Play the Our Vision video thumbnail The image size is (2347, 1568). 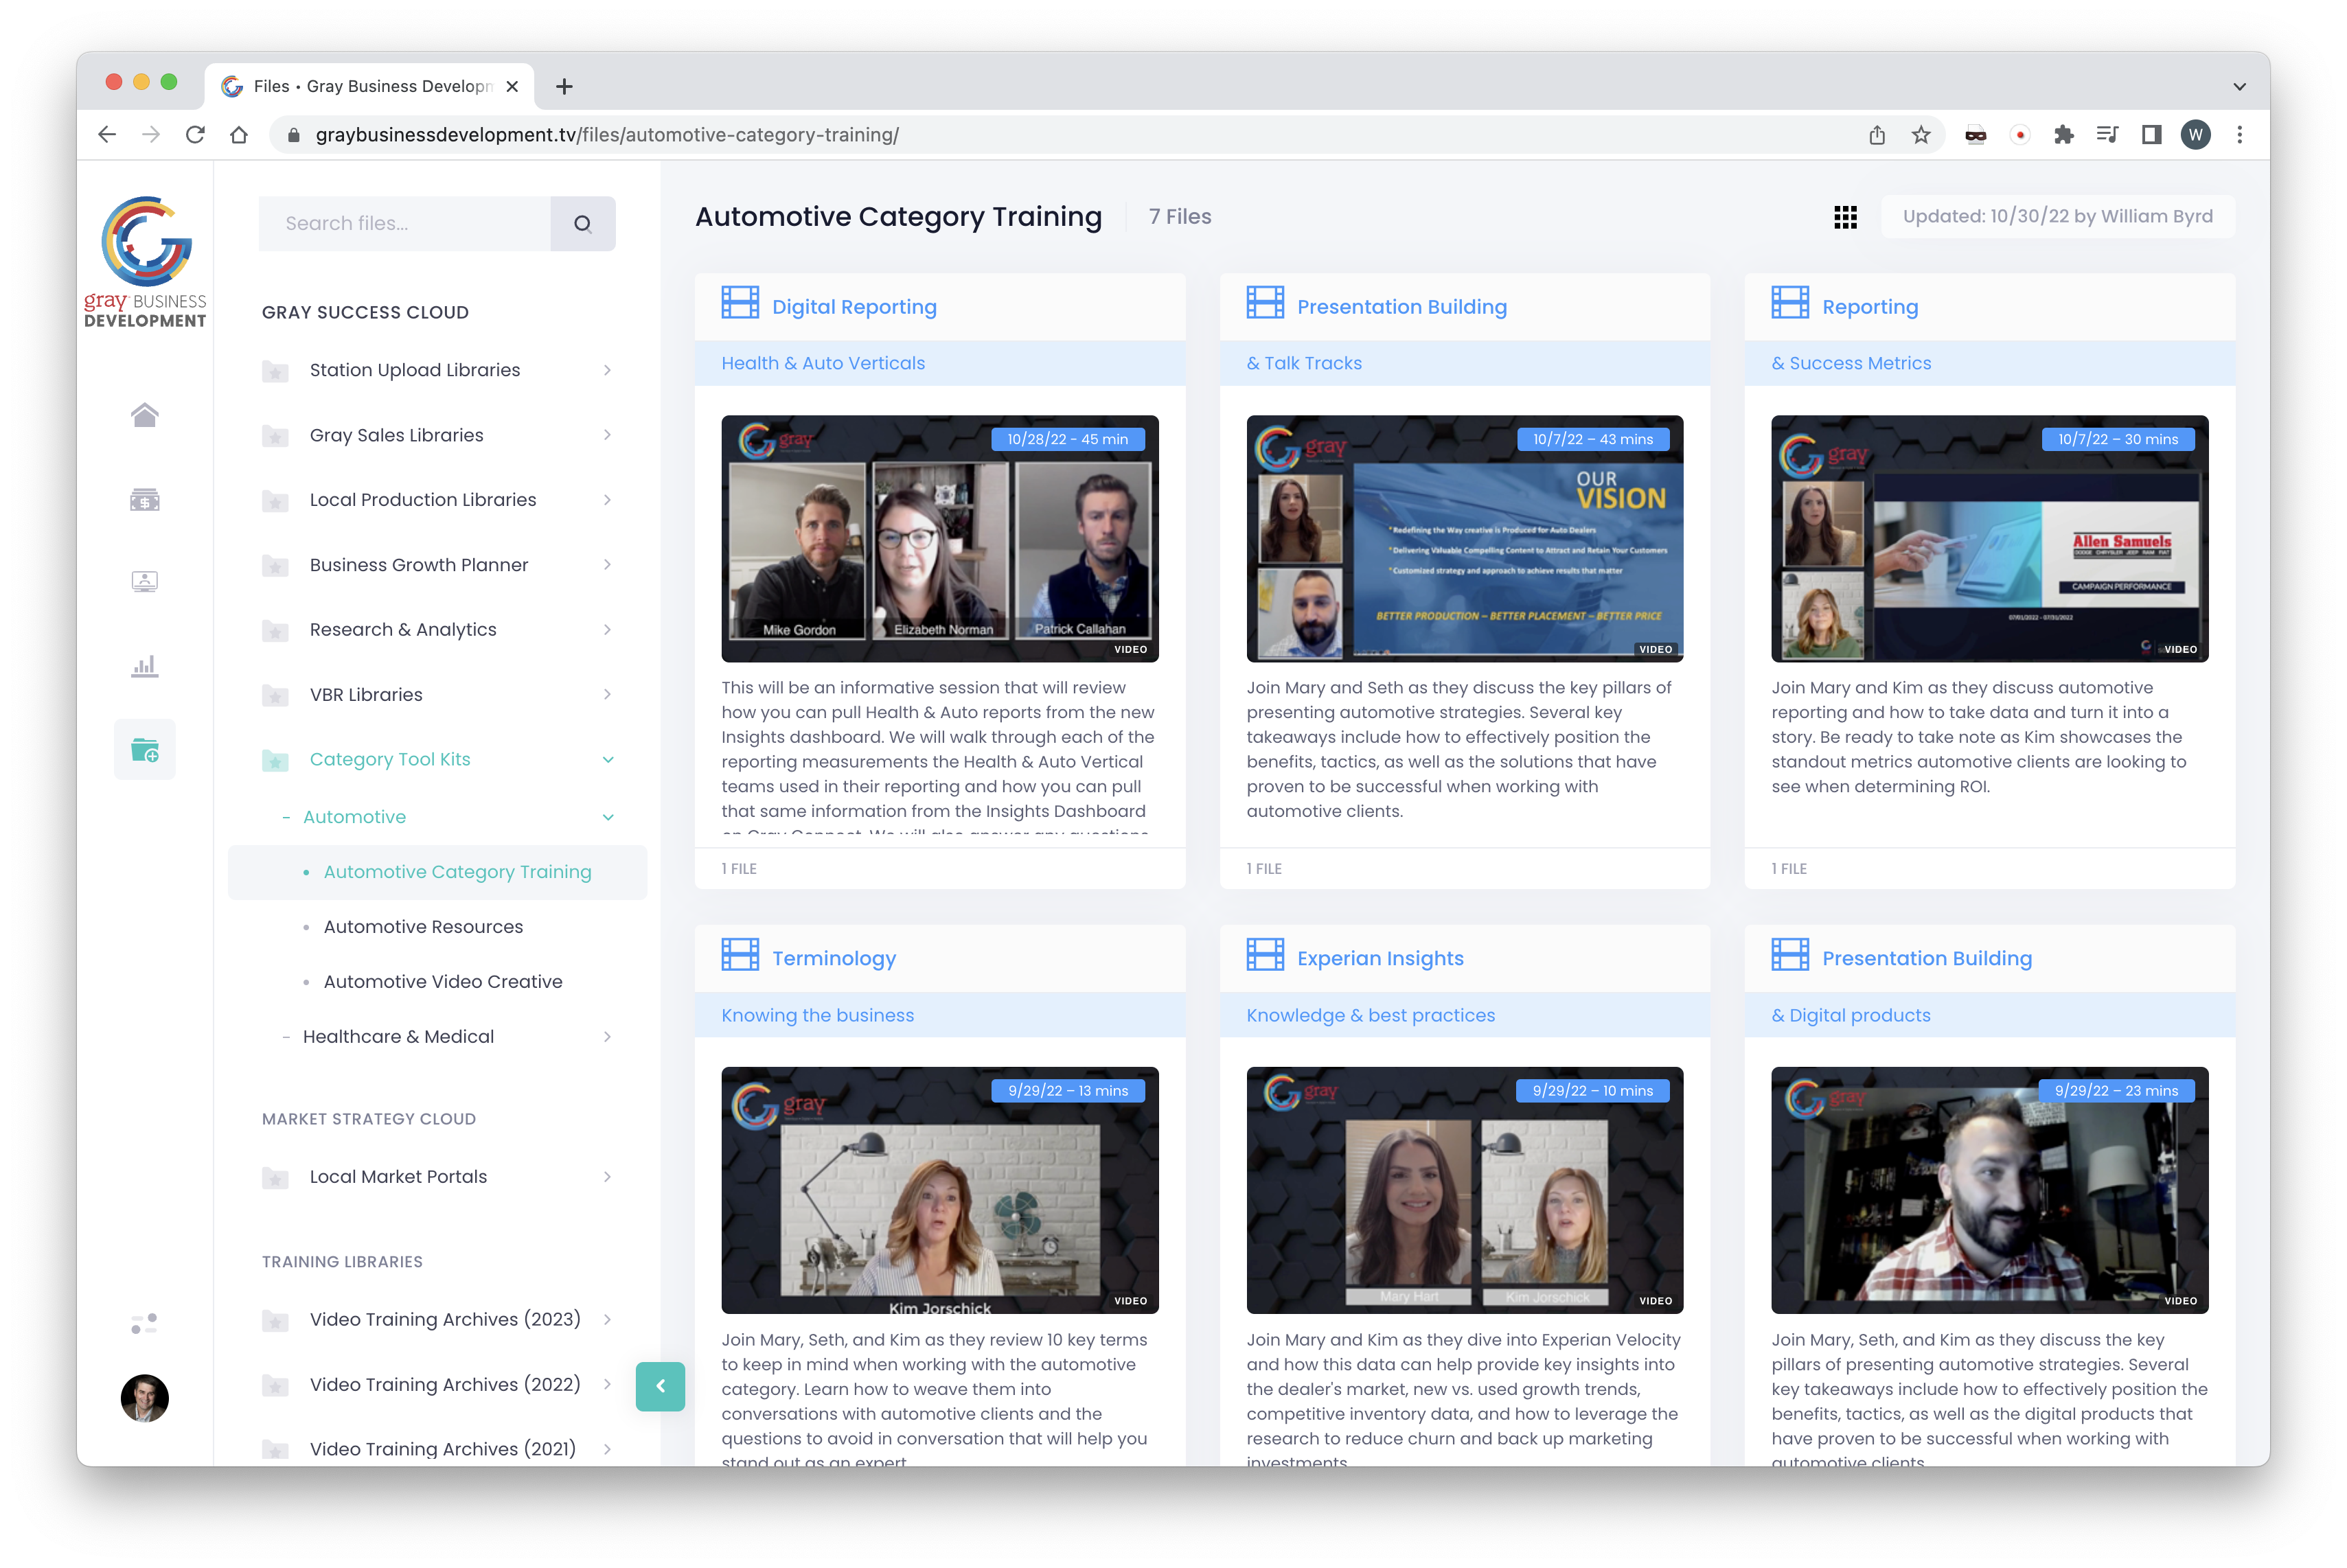tap(1465, 539)
